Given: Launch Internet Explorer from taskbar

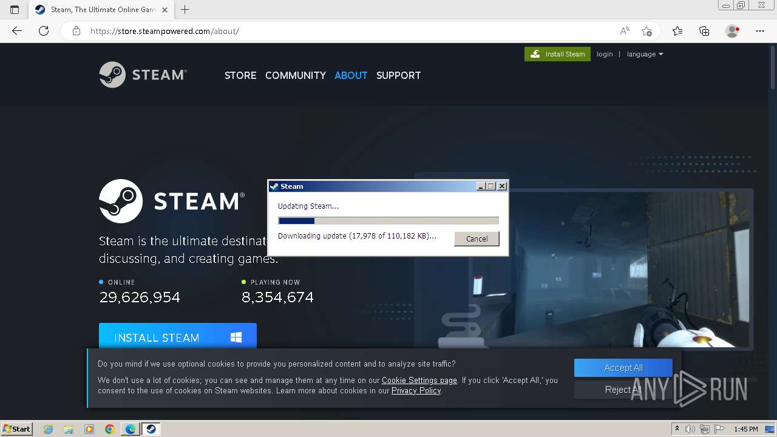Looking at the screenshot, I should coord(49,429).
